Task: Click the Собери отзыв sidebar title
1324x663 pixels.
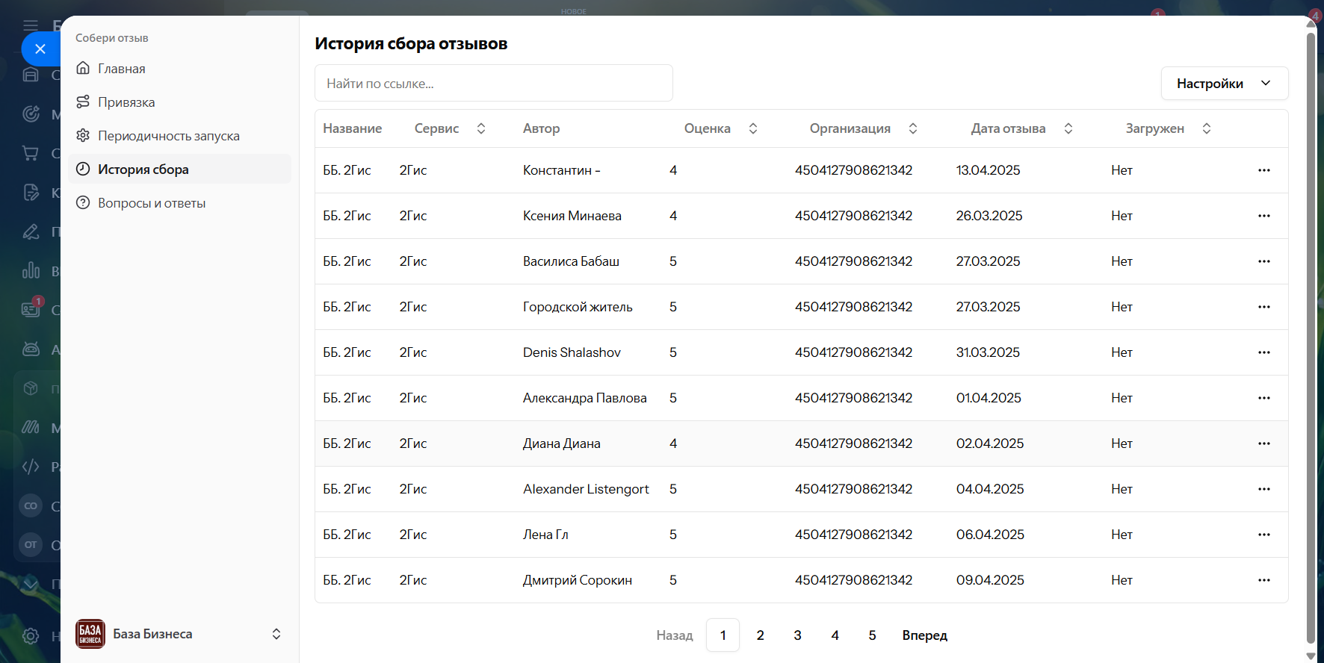Action: [112, 38]
